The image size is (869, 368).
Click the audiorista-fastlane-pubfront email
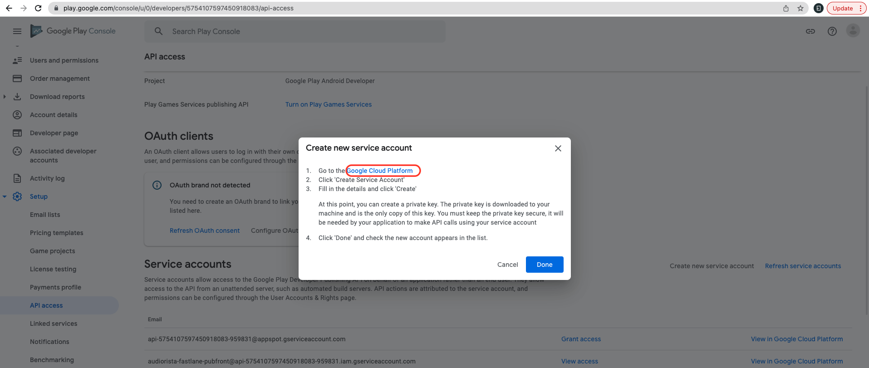pyautogui.click(x=282, y=361)
